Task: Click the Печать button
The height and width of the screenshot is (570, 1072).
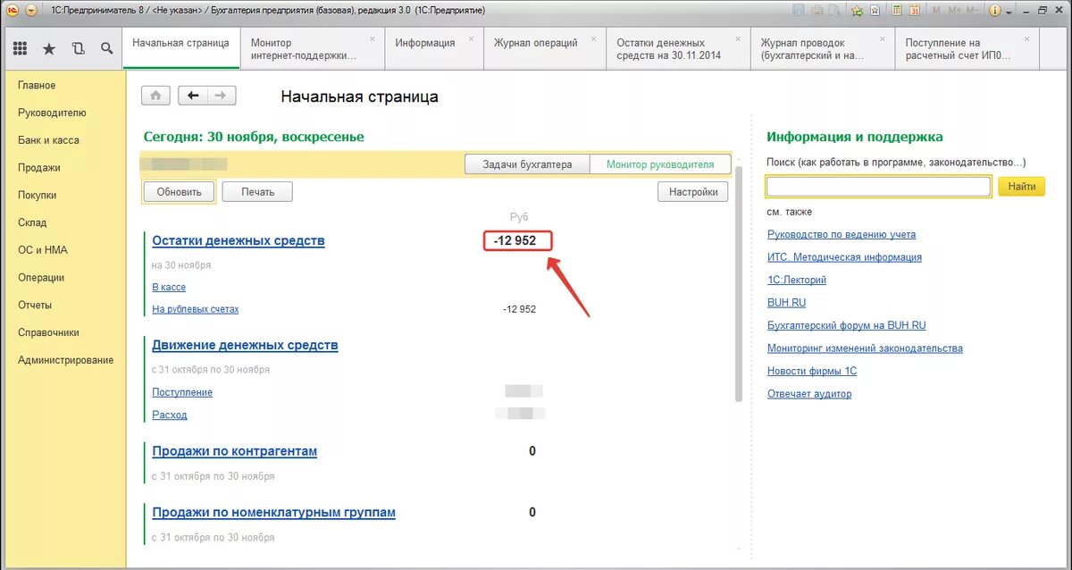Action: pyautogui.click(x=257, y=191)
